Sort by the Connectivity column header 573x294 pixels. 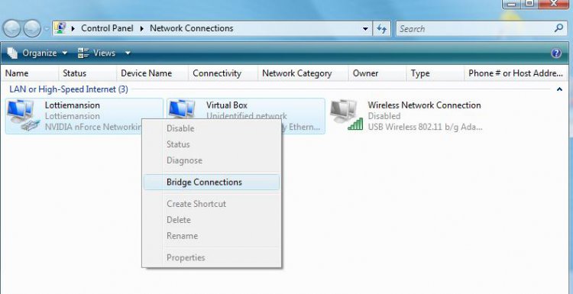pyautogui.click(x=223, y=73)
